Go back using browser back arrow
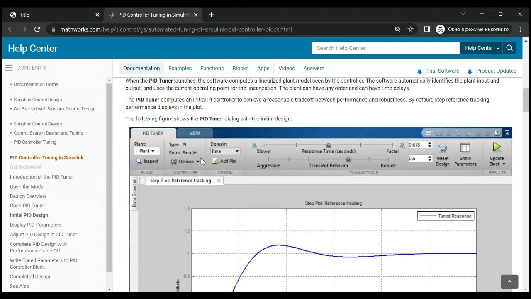 pos(11,29)
